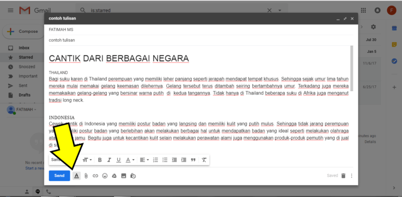Click the THAILAND subheading in message
402x197 pixels.
(58, 72)
